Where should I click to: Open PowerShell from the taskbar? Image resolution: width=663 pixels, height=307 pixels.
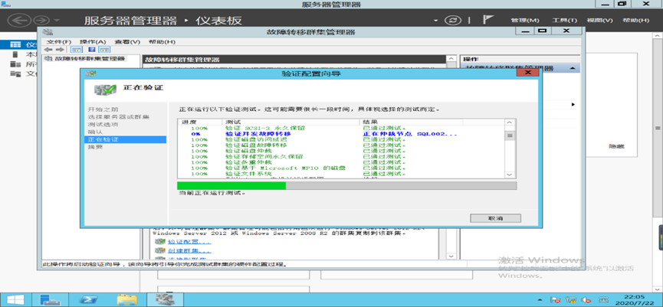[89, 299]
